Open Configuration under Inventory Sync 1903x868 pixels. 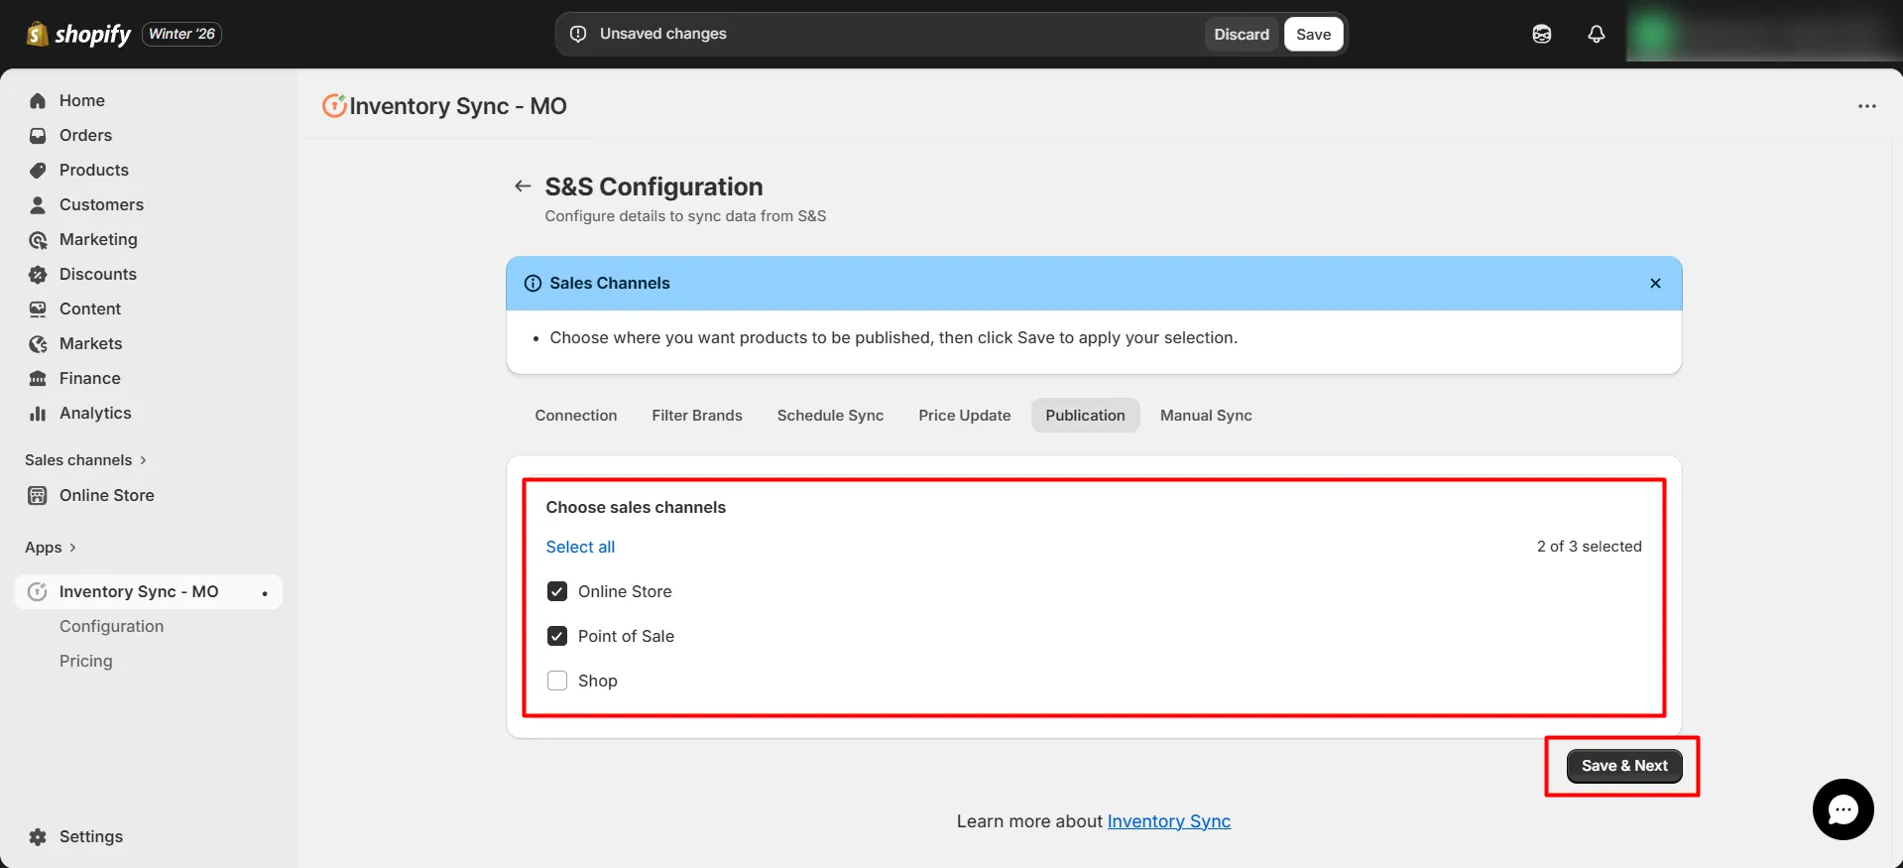point(111,626)
